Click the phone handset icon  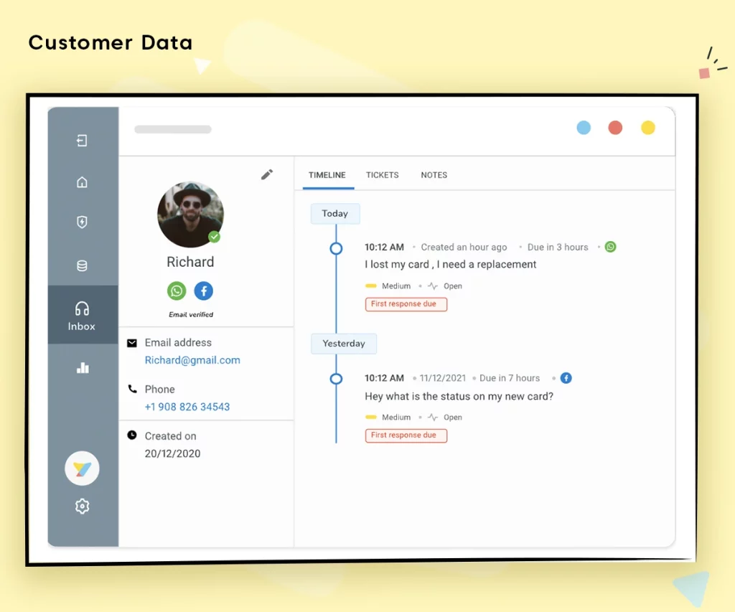click(x=133, y=388)
